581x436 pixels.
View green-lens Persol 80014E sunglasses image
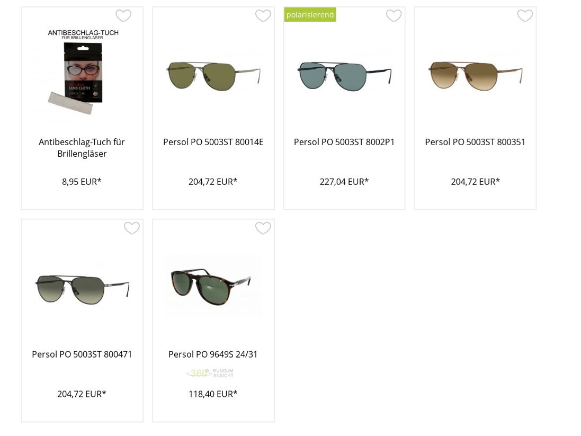coord(213,76)
